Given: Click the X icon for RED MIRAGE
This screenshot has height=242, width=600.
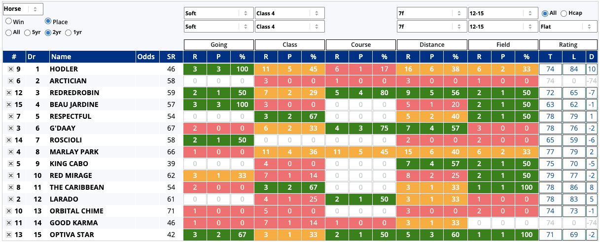Looking at the screenshot, I should pos(10,176).
